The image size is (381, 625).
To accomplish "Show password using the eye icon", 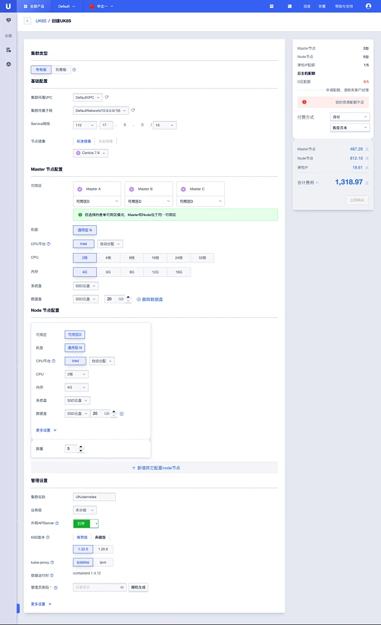I will [122, 587].
